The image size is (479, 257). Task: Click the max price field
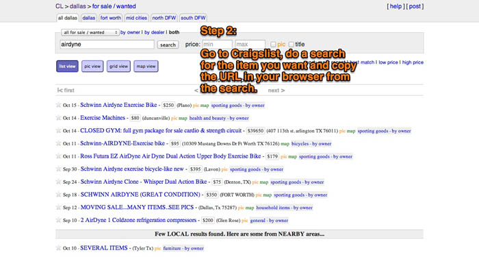[x=250, y=45]
